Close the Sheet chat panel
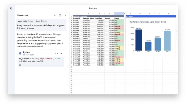Viewport: 186px width, 104px height. pos(65,15)
